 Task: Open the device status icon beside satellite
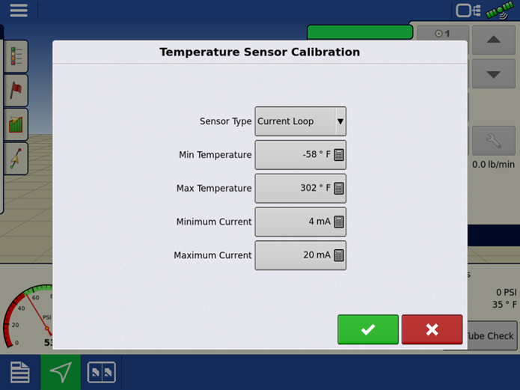pos(468,10)
